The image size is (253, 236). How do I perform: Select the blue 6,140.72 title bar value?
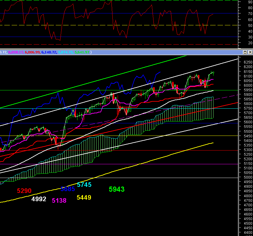click(49, 53)
